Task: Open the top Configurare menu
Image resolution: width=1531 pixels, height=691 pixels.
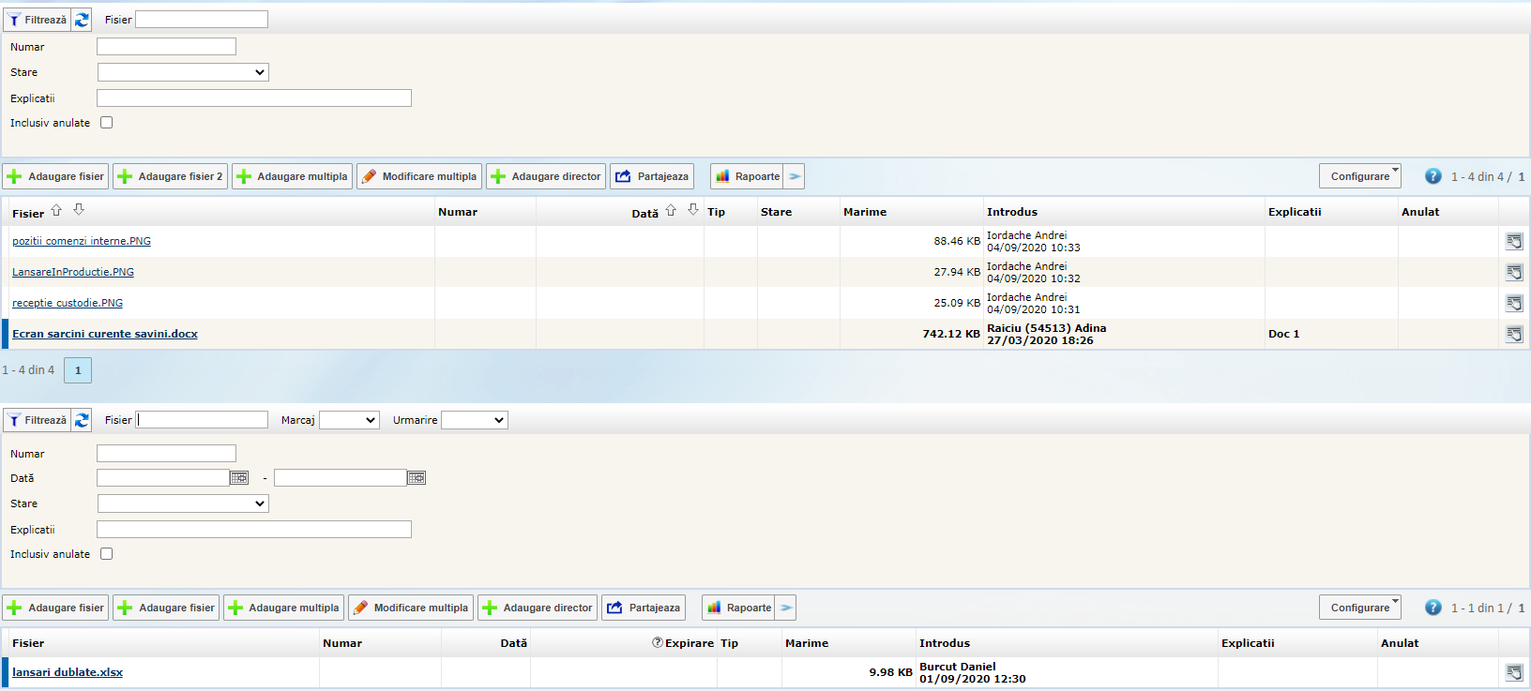Action: coord(1359,176)
